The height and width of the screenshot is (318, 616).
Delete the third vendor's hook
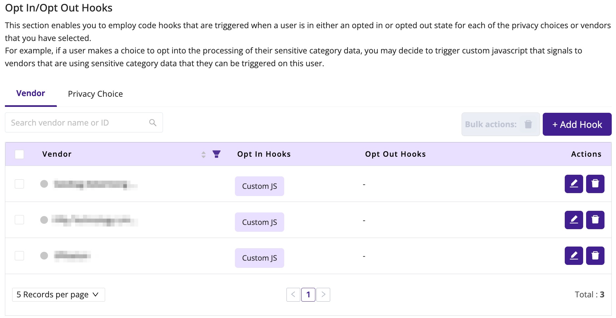595,256
